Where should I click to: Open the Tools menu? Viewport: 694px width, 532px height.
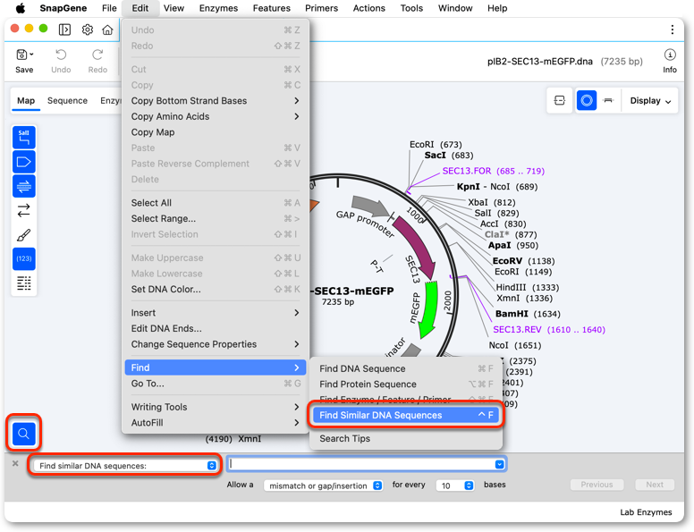point(411,8)
